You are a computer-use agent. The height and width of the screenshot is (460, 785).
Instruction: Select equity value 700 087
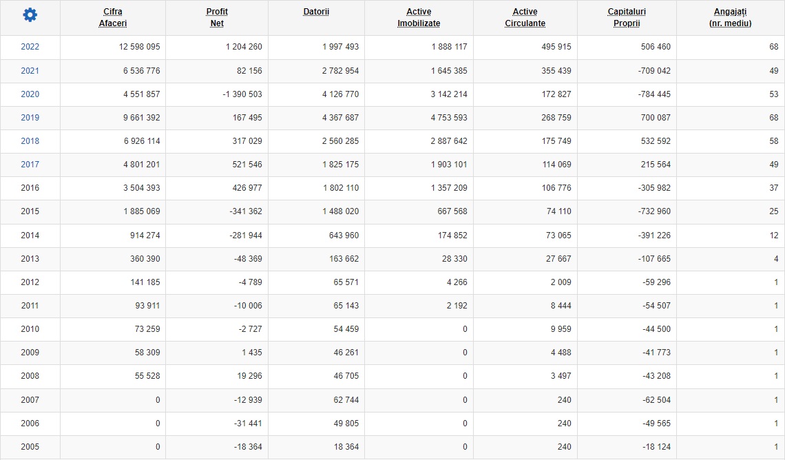(x=656, y=118)
